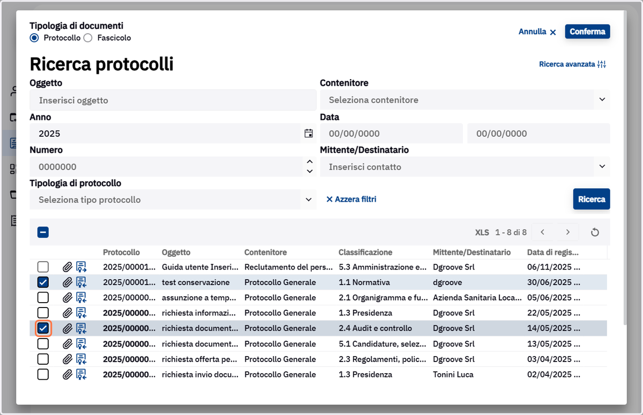
Task: Check the box for "Guida utente Inseri..." row
Action: pos(43,267)
